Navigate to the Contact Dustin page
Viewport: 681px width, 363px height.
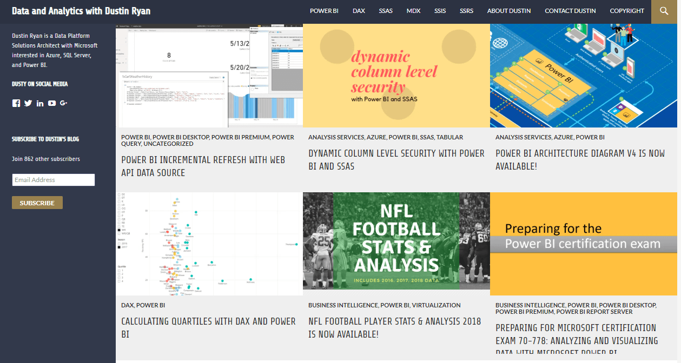point(570,11)
